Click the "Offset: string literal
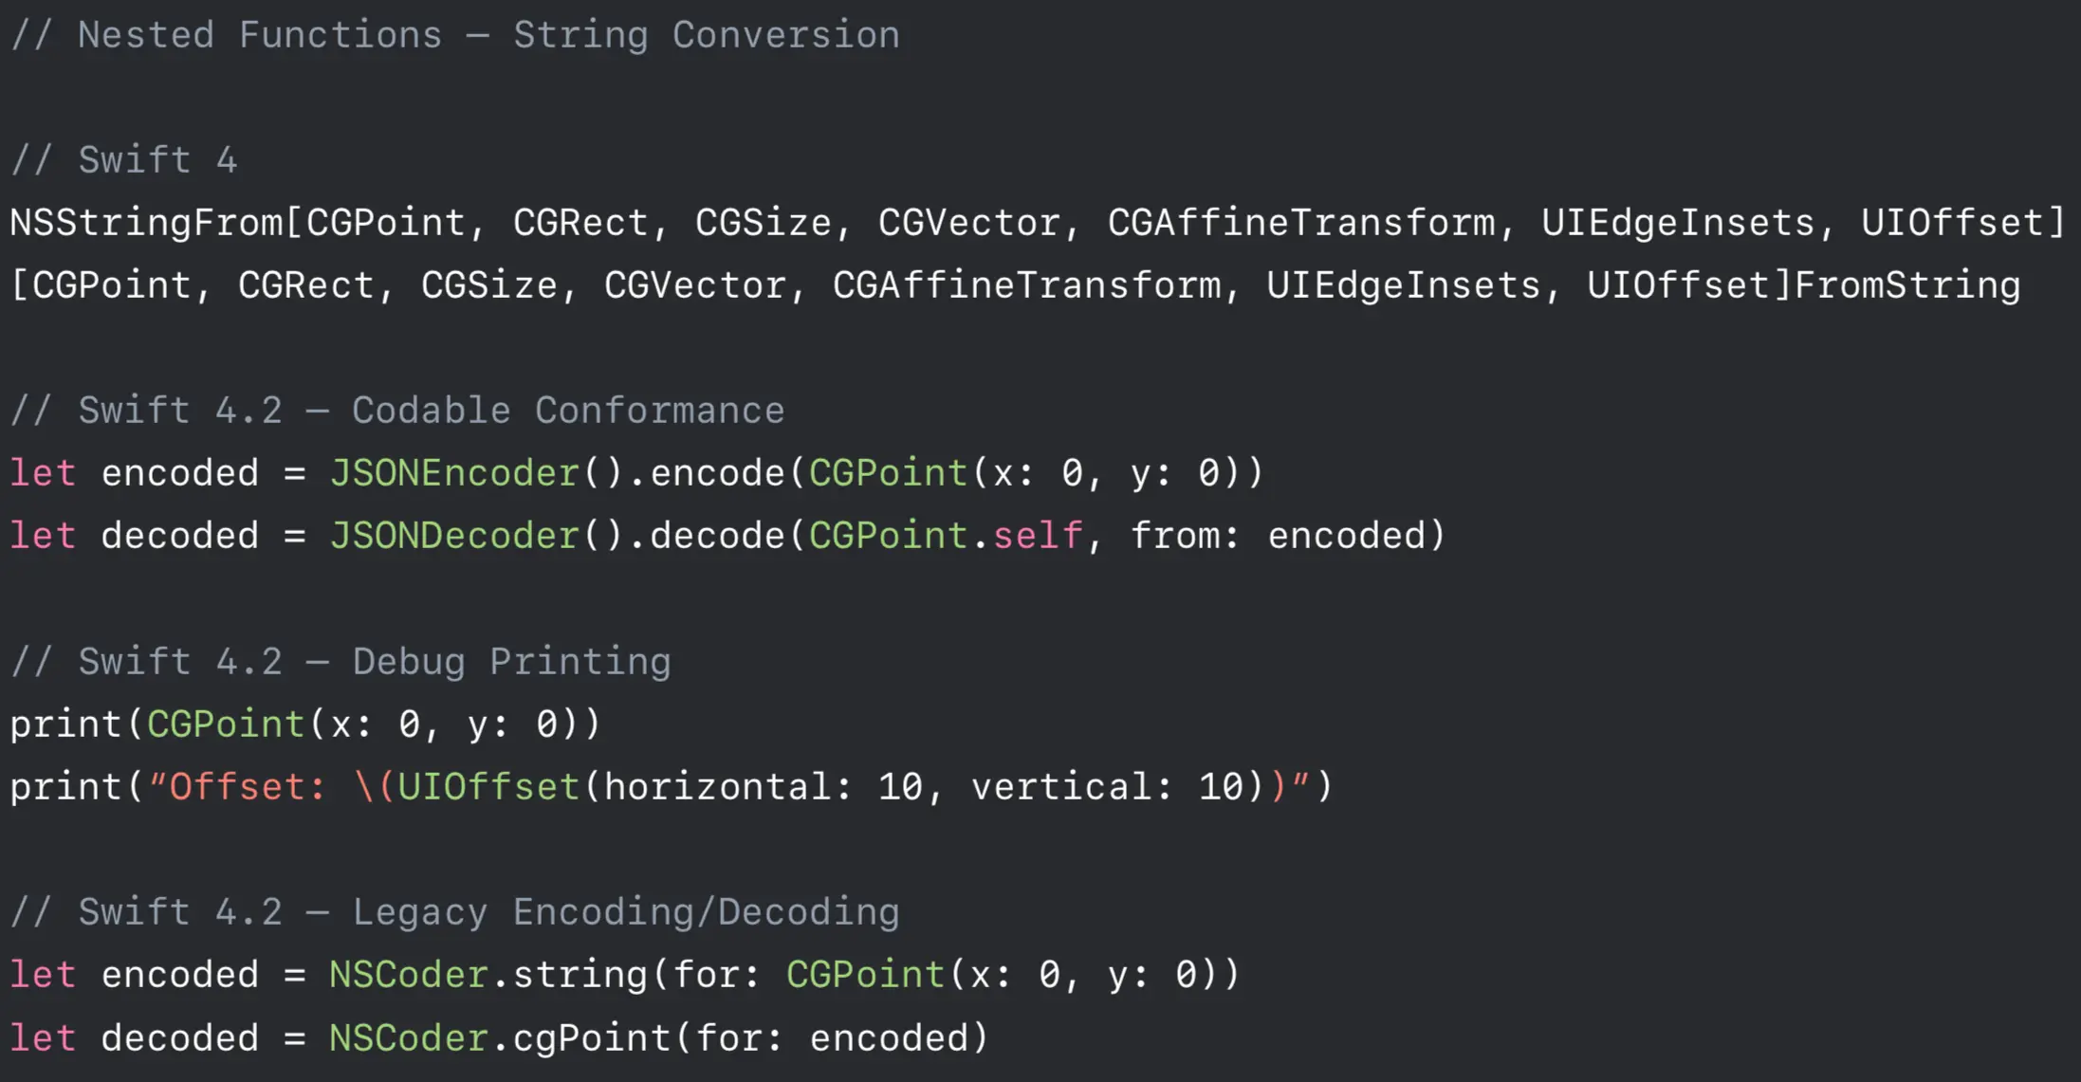This screenshot has width=2081, height=1082. (237, 786)
